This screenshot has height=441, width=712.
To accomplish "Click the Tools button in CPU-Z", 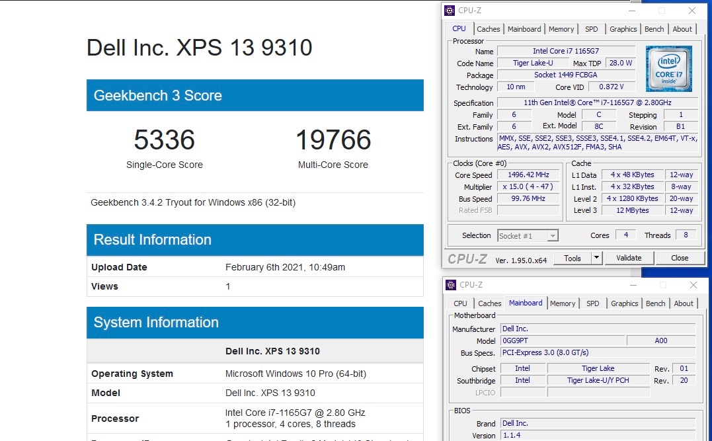I will coord(572,258).
